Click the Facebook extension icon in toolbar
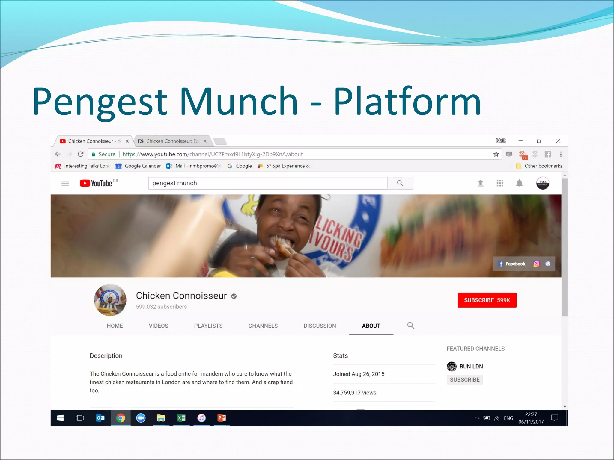Screen dimensions: 614x460 pos(548,154)
